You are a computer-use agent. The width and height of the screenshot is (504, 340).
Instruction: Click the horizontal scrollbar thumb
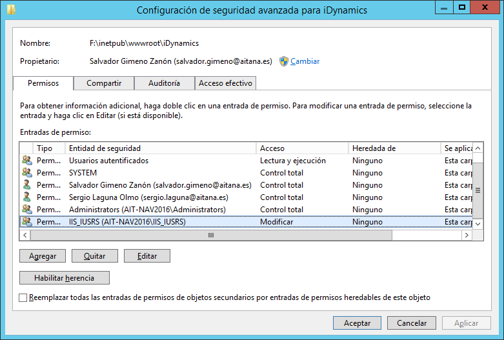point(211,235)
